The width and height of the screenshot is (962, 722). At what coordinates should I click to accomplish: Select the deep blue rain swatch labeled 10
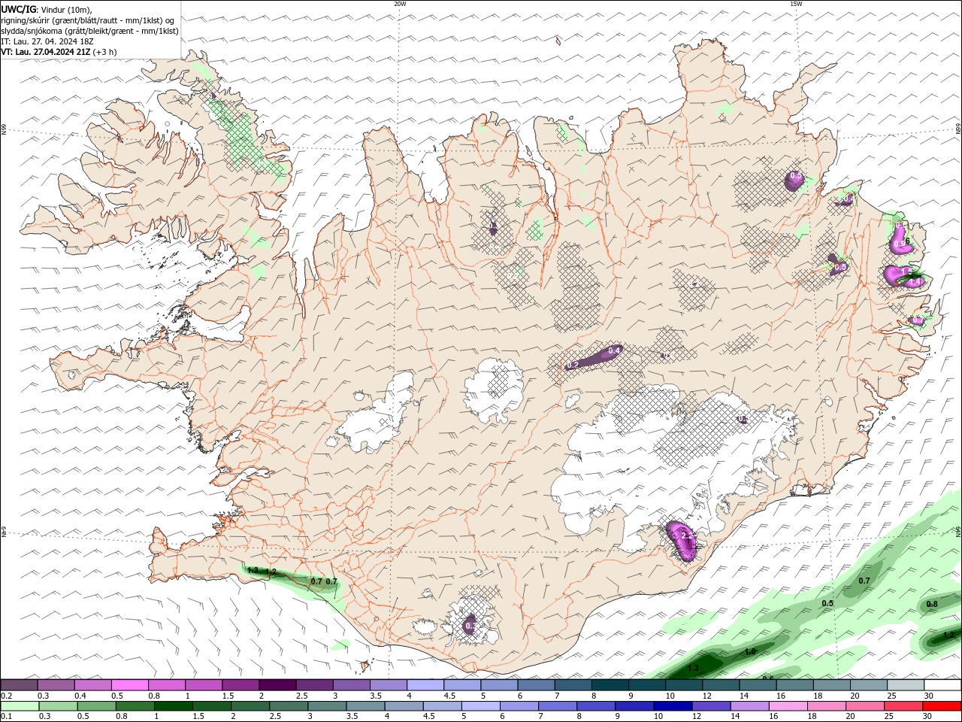pyautogui.click(x=671, y=706)
